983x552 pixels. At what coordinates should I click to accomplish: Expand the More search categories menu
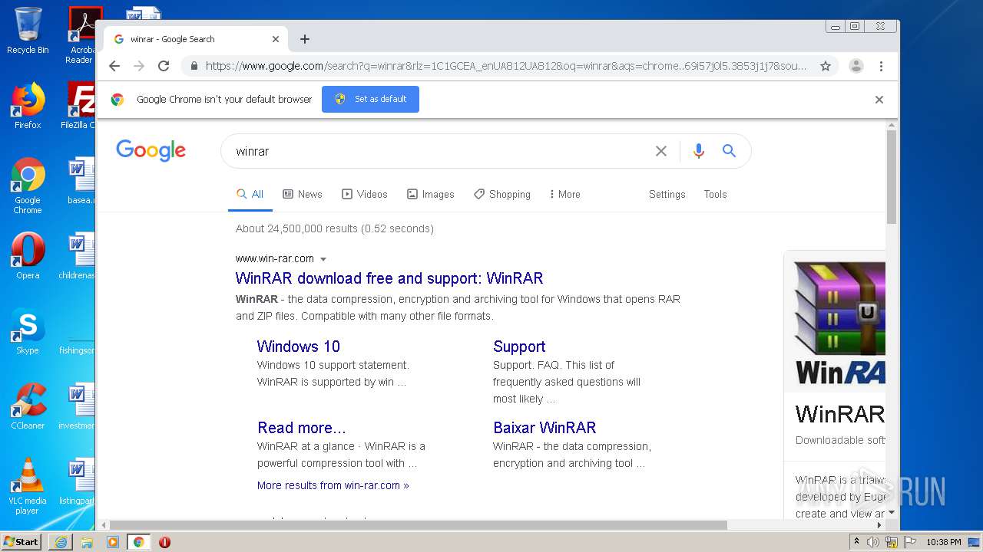pyautogui.click(x=564, y=194)
